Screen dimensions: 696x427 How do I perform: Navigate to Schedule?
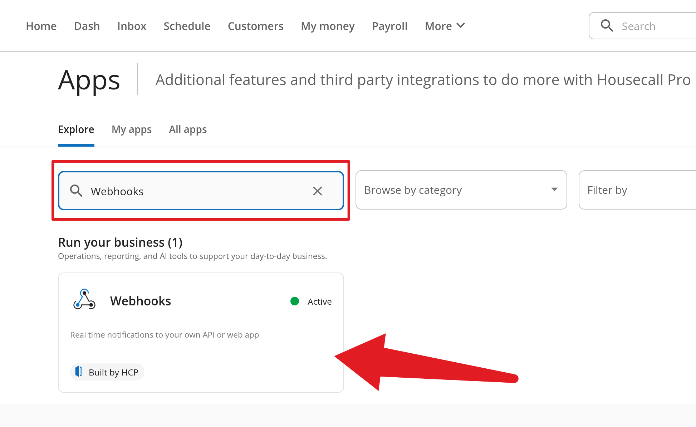tap(187, 26)
